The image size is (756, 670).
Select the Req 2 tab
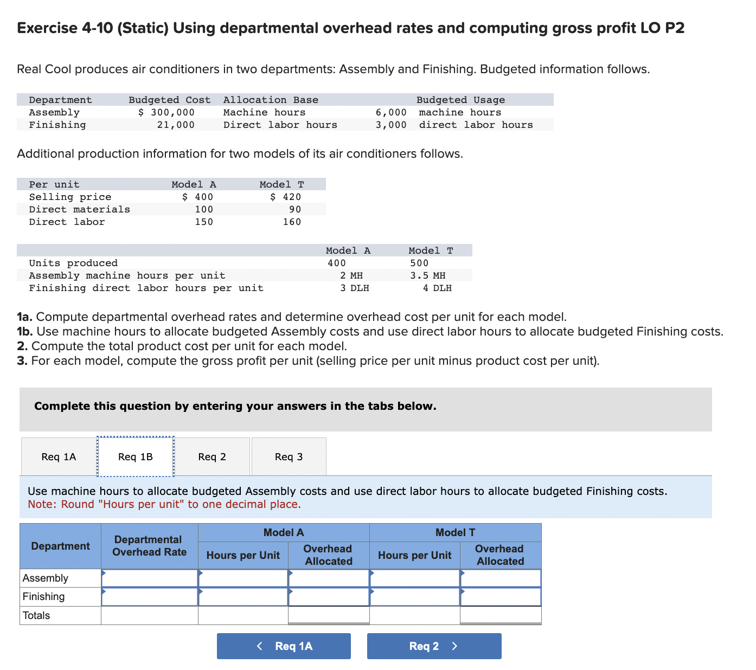pos(212,456)
